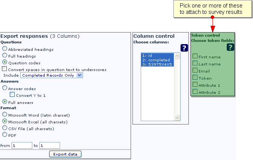Enable convert spaces to underscores checkbox
The image size is (253, 160).
click(x=5, y=69)
